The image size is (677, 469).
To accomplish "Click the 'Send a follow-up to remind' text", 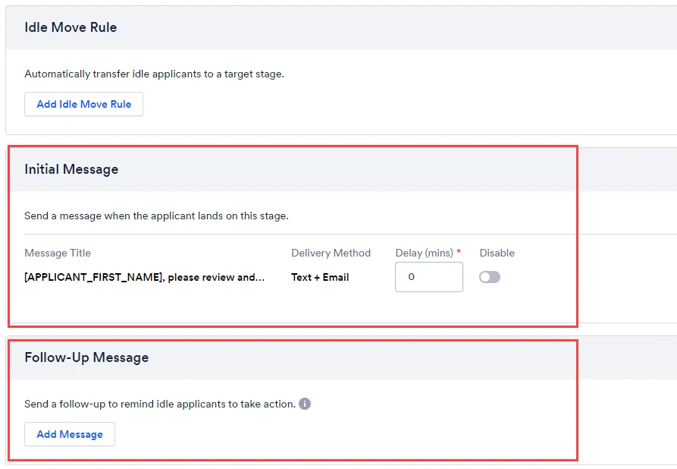I will (x=160, y=404).
